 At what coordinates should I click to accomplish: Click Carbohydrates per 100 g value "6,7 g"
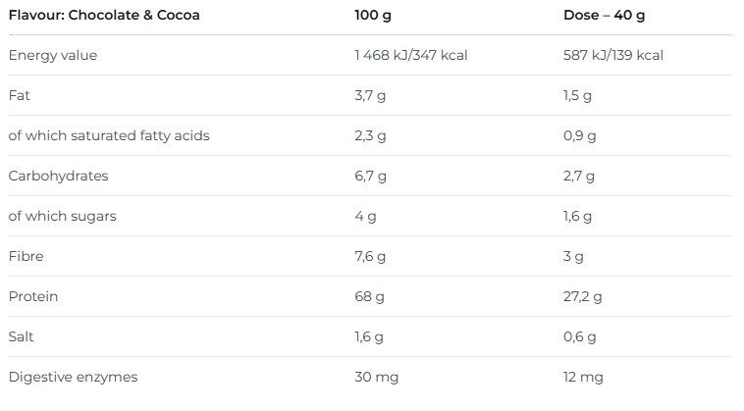click(370, 176)
